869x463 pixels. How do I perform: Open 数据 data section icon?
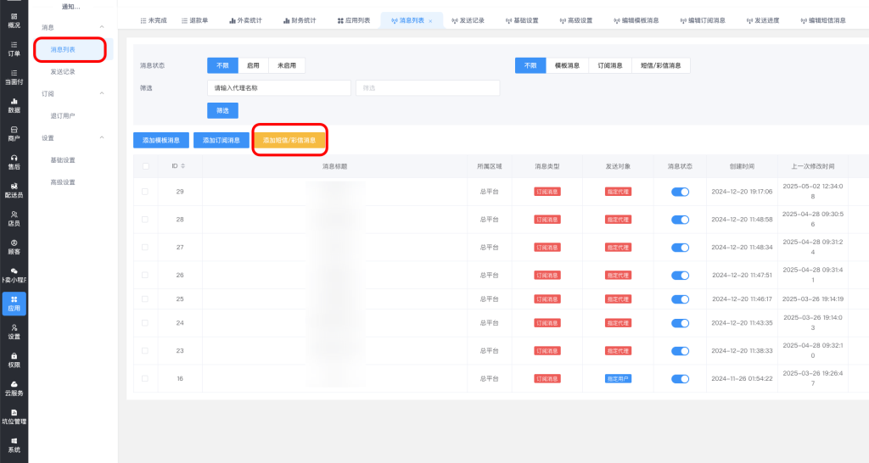(x=14, y=105)
